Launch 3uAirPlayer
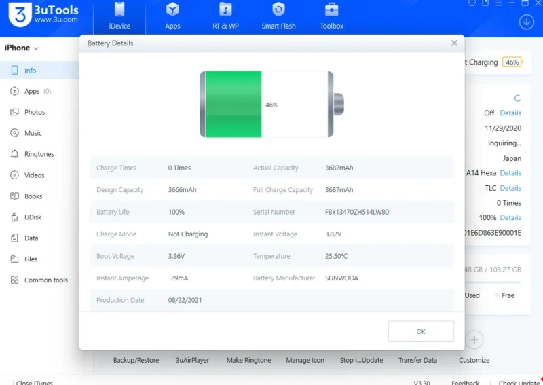Screen dimensions: 543x385 (192, 360)
